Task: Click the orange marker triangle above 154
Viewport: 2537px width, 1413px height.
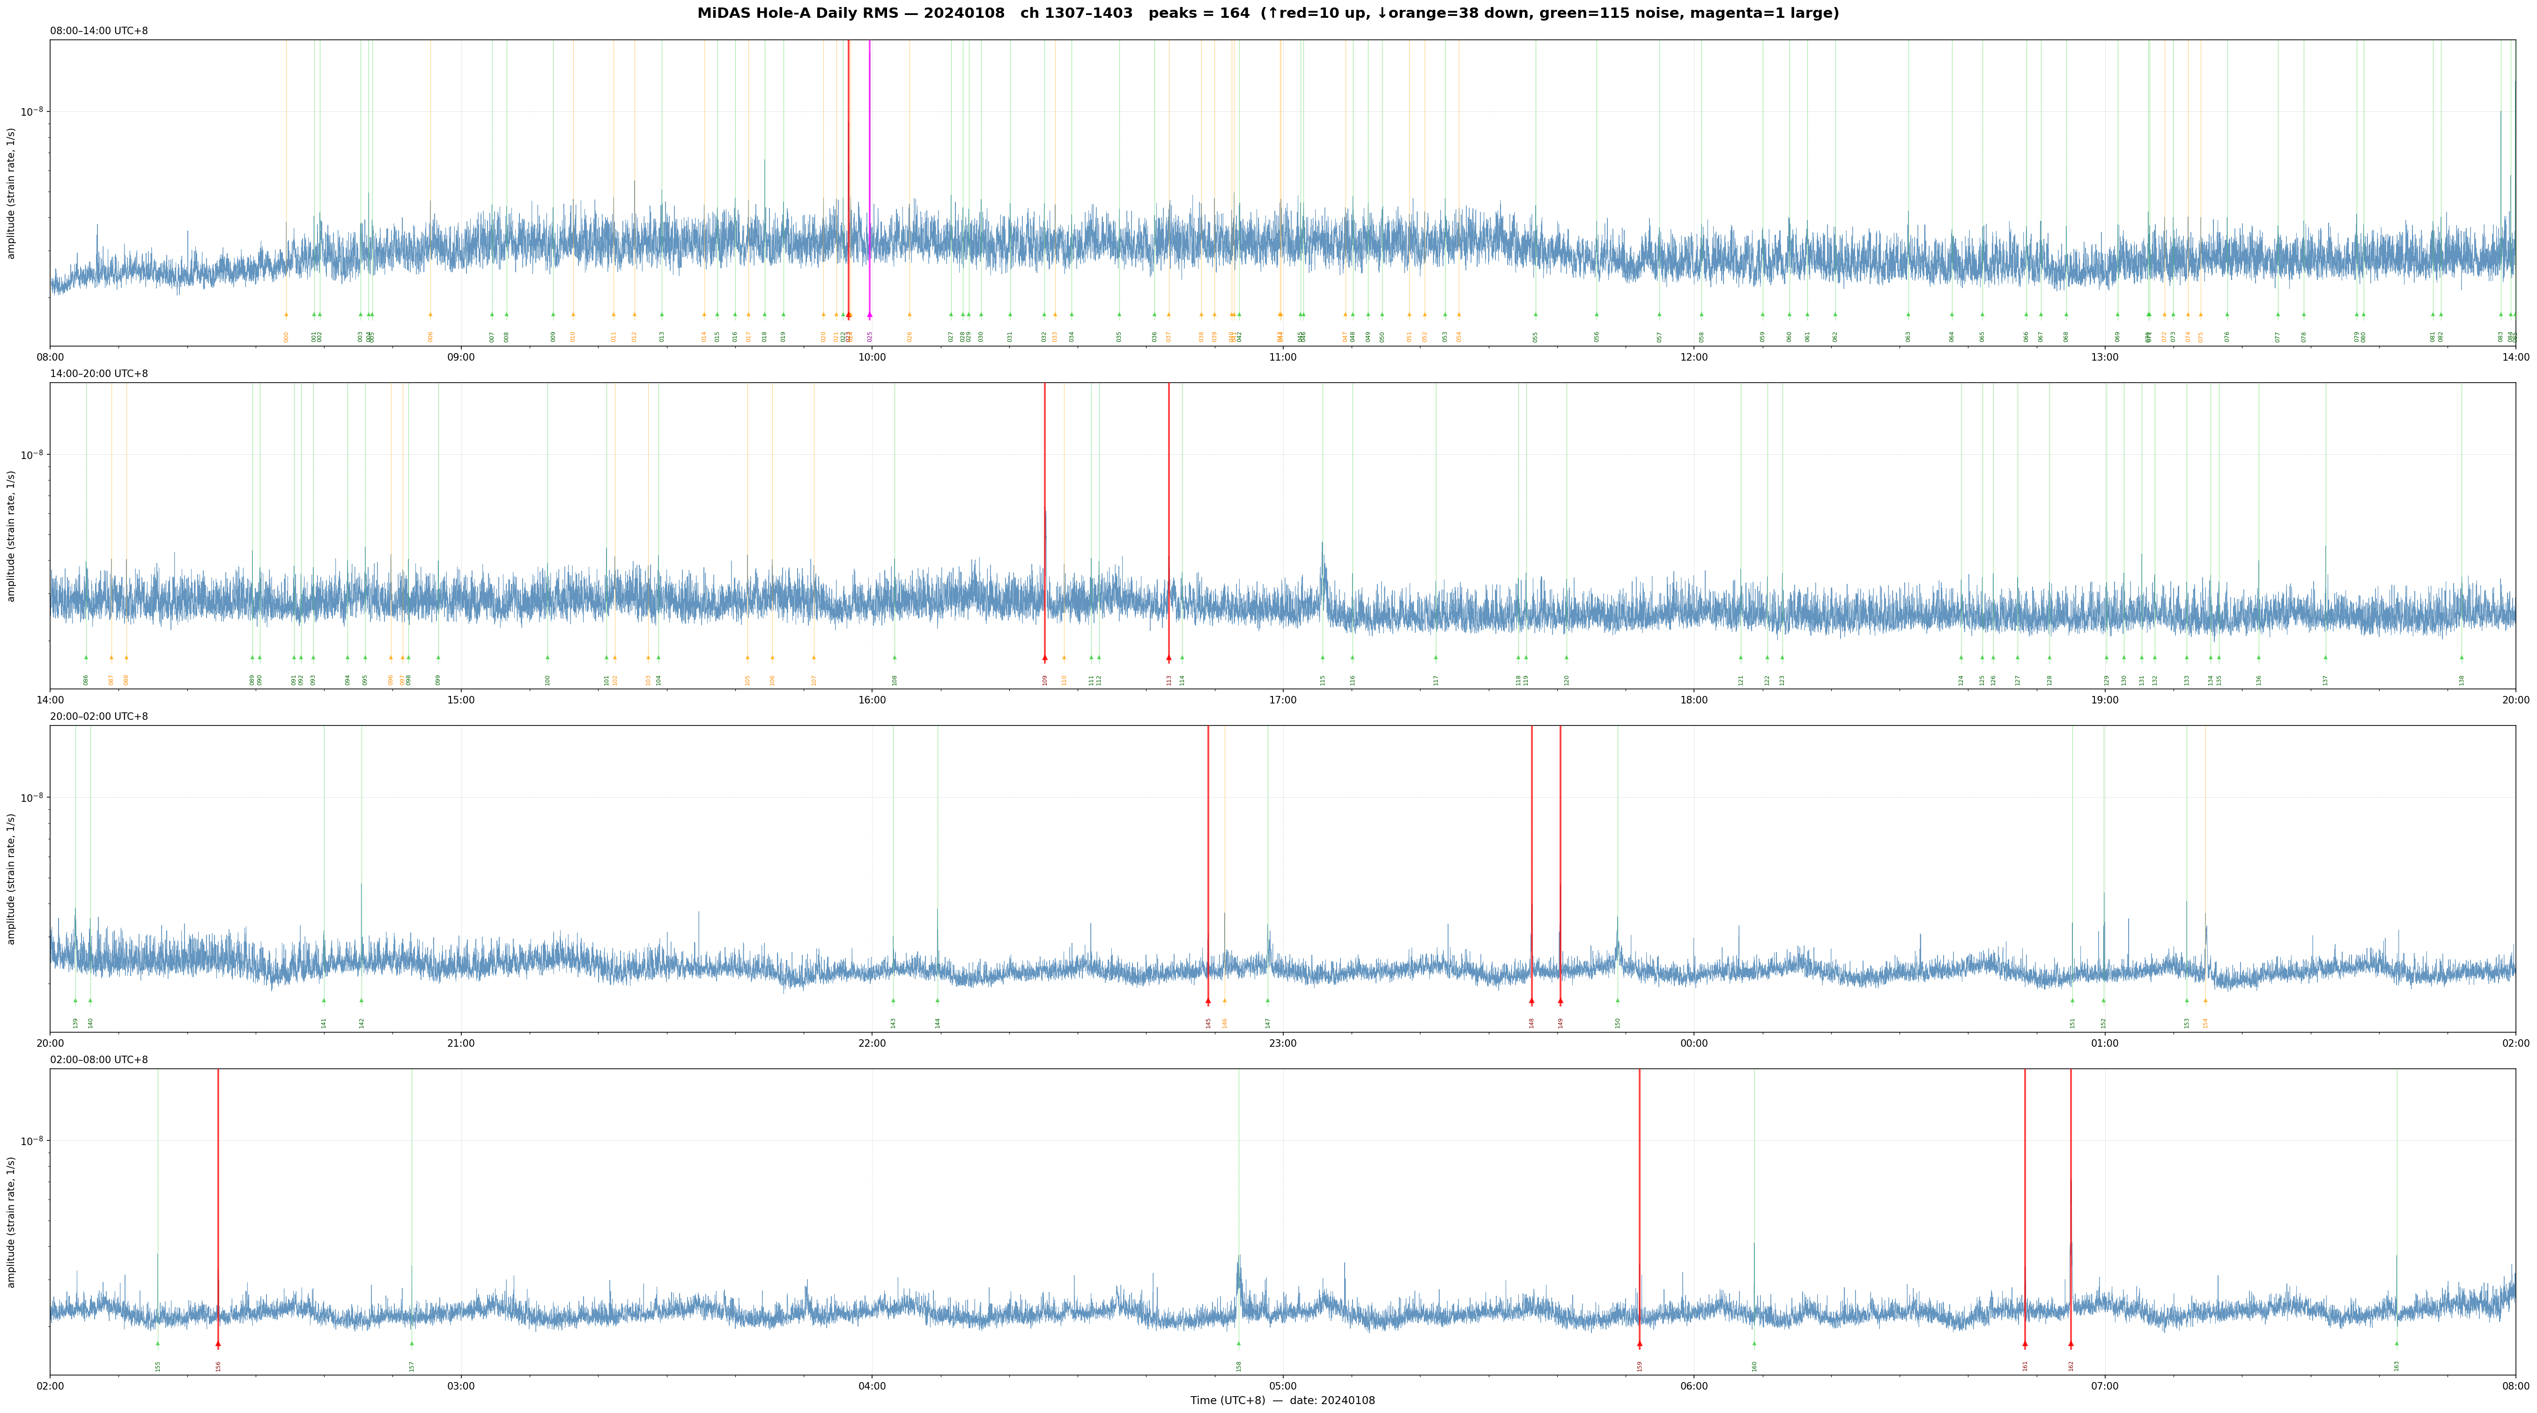Action: click(2205, 1001)
